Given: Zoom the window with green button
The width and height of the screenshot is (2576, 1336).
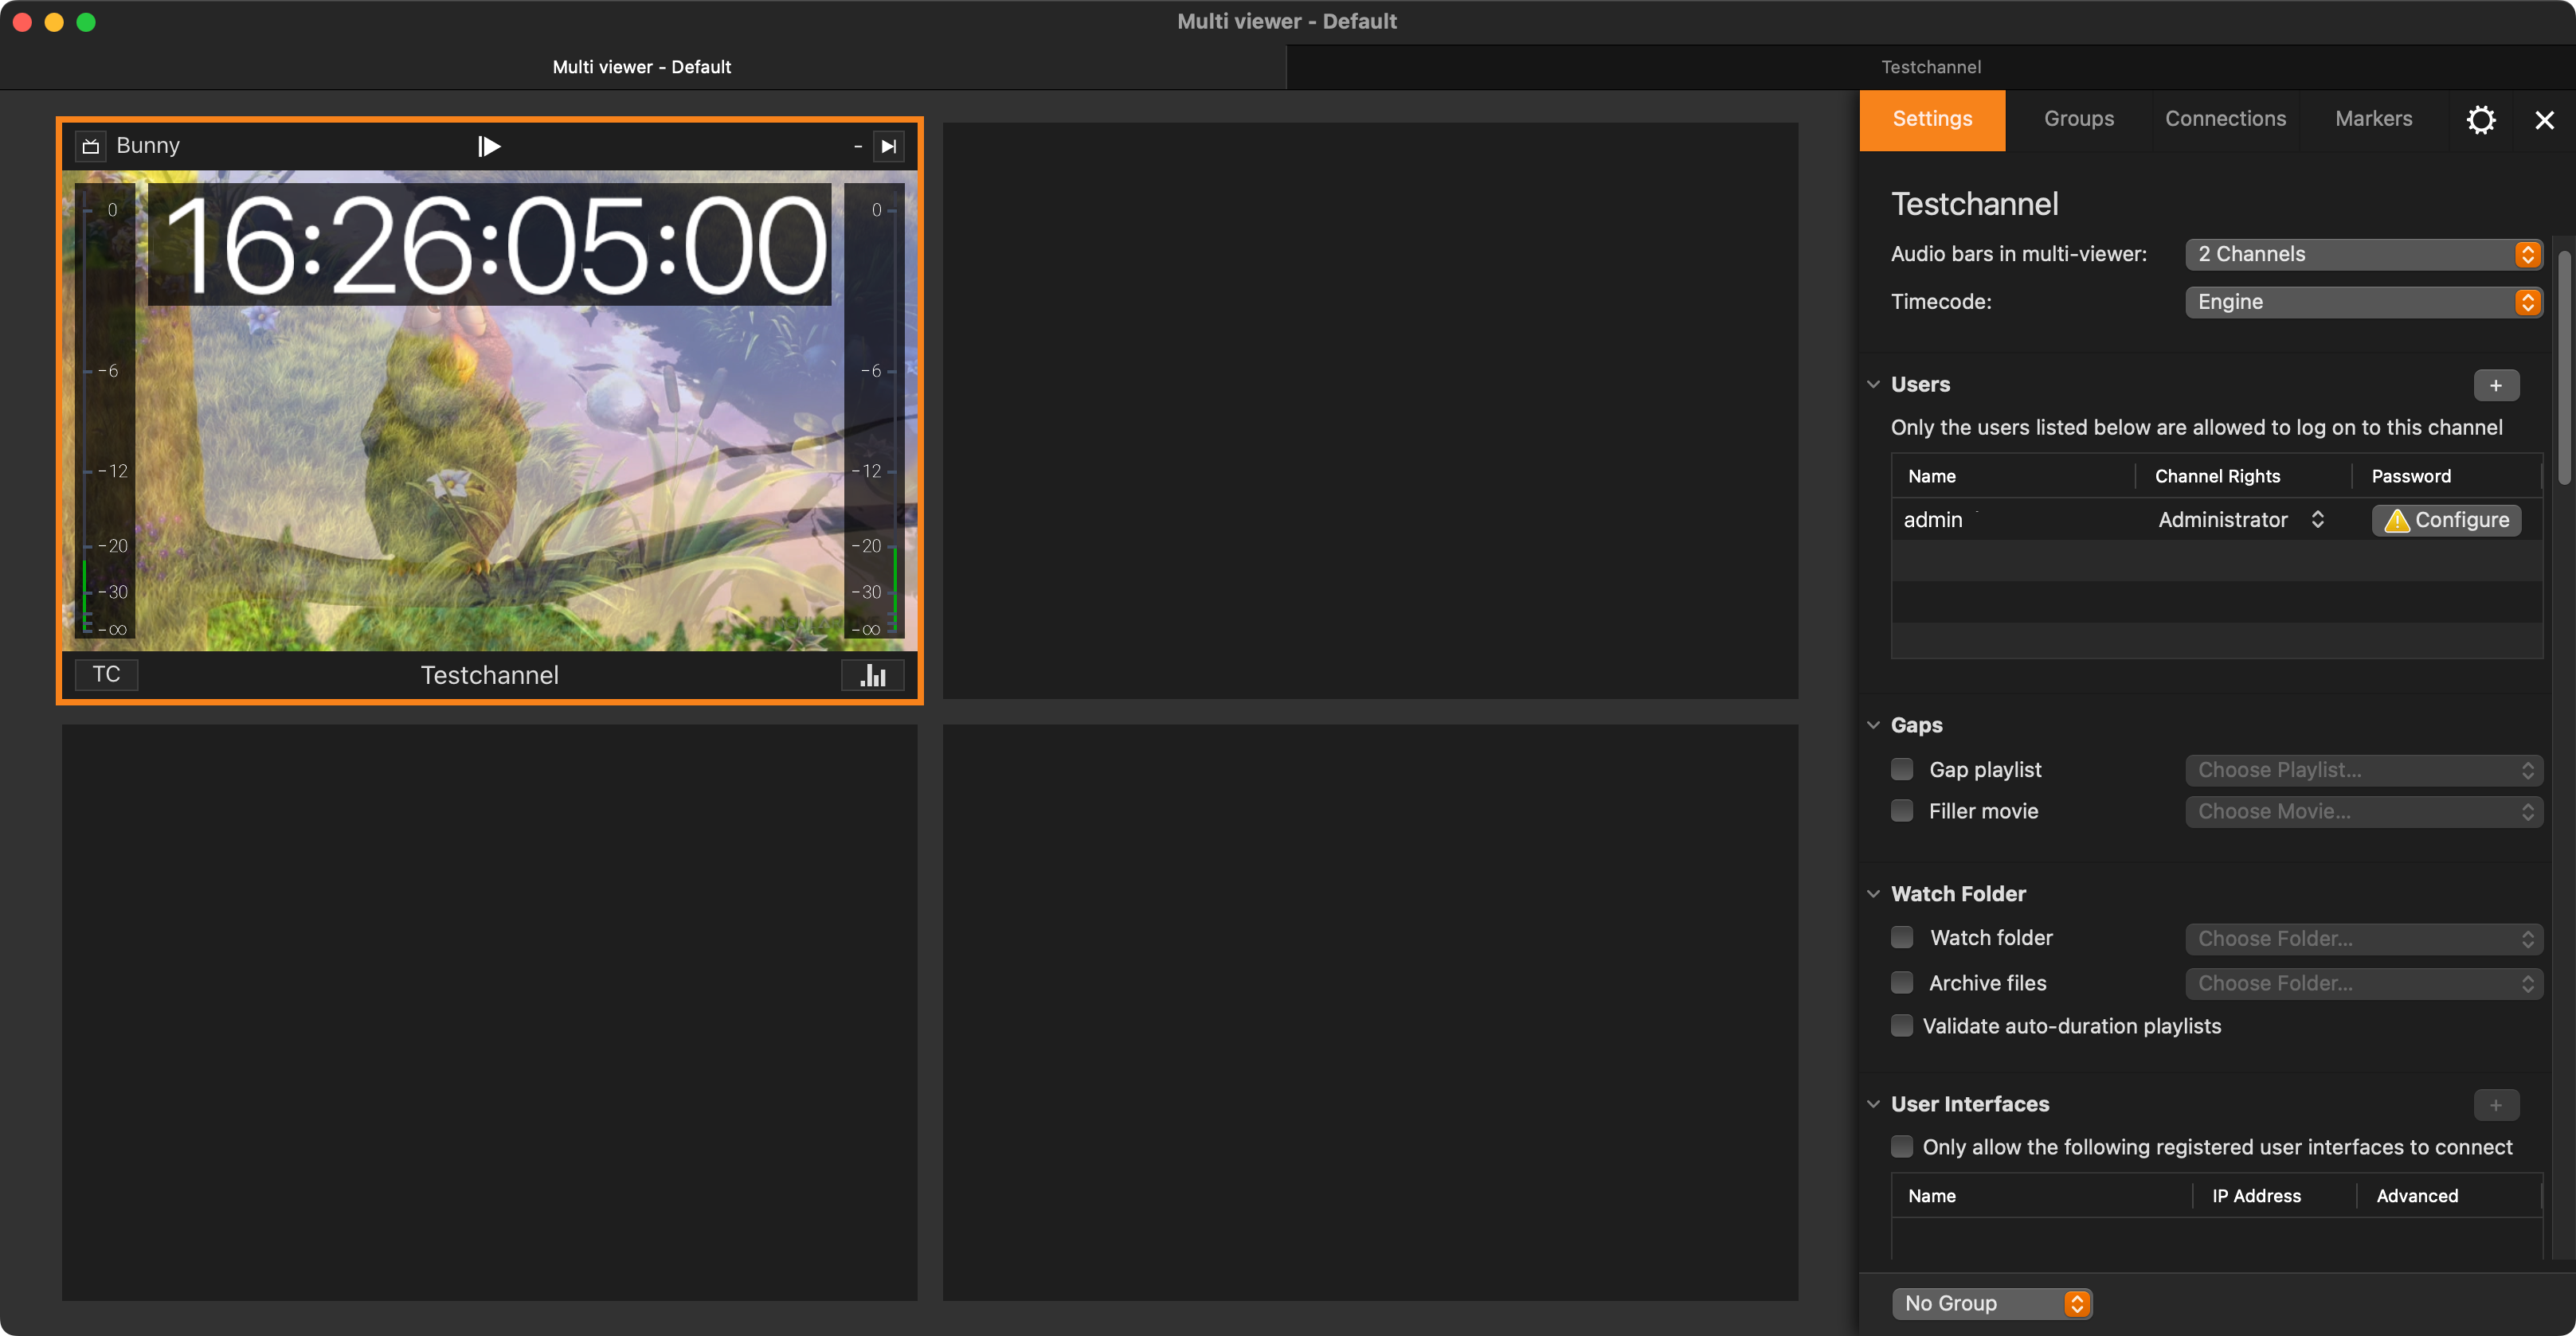Looking at the screenshot, I should point(86,22).
